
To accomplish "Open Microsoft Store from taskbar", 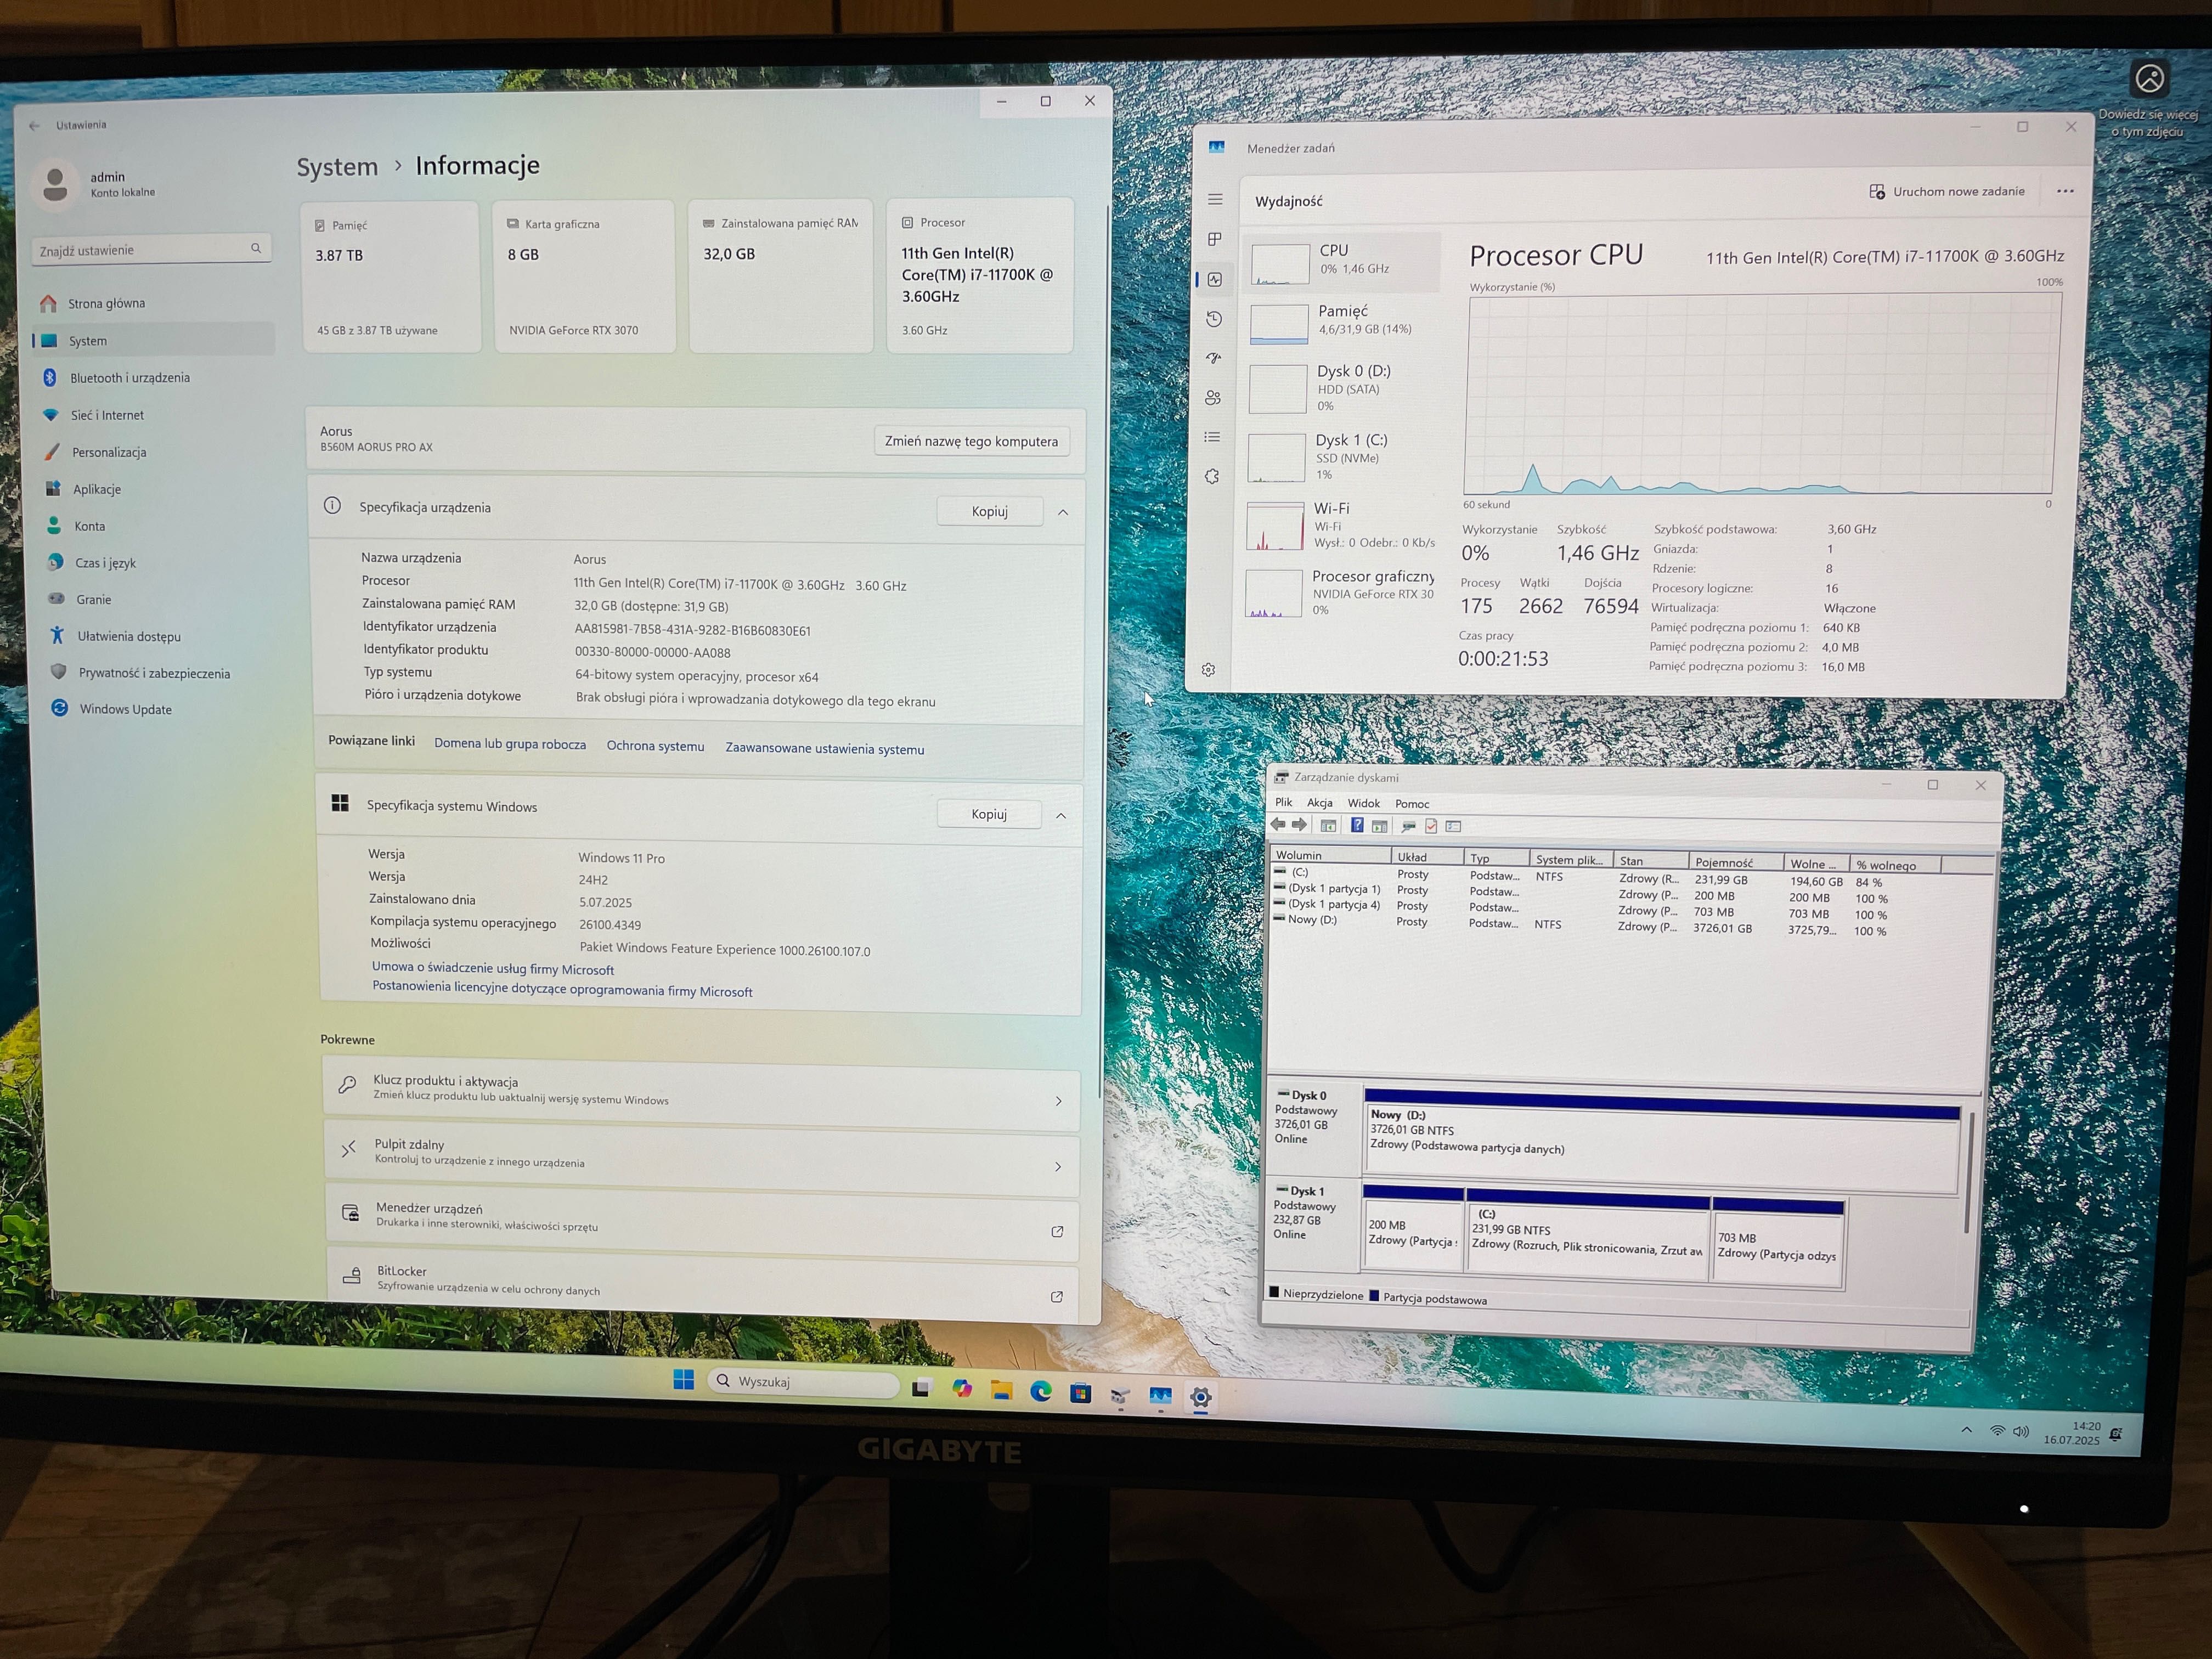I will point(1080,1393).
